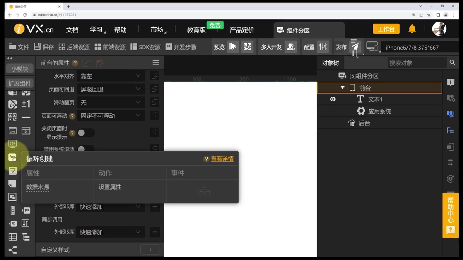The width and height of the screenshot is (463, 260).
Task: Click the table grid component icon
Action: point(13,237)
